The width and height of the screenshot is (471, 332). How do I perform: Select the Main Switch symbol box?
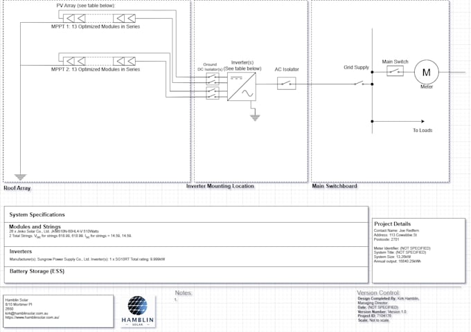pyautogui.click(x=395, y=71)
